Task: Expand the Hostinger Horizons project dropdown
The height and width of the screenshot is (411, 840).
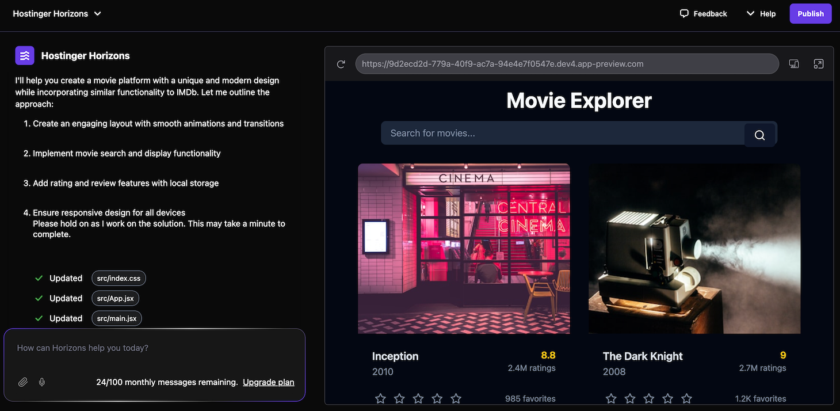Action: pyautogui.click(x=97, y=13)
